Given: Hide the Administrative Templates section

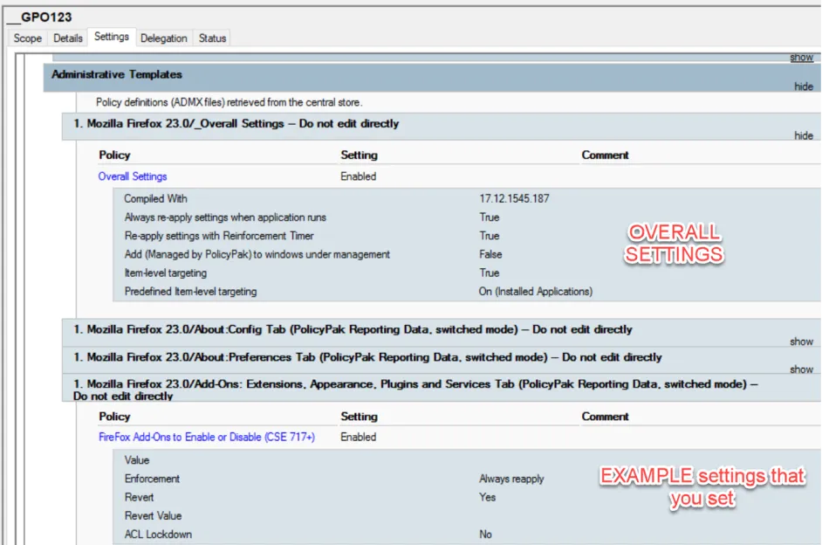Looking at the screenshot, I should [803, 86].
